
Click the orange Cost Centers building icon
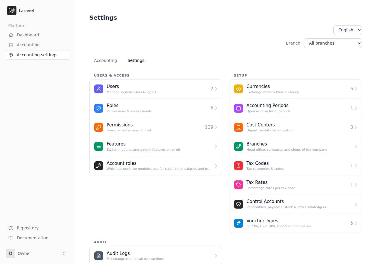(239, 127)
